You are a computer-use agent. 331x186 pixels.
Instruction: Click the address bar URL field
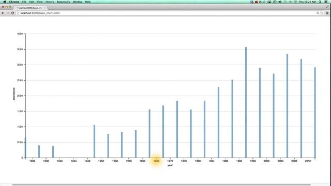point(167,13)
